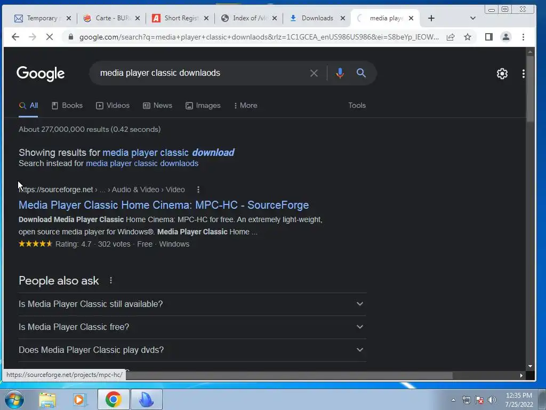Switch to Chrome in the taskbar
The height and width of the screenshot is (410, 546).
(x=114, y=399)
